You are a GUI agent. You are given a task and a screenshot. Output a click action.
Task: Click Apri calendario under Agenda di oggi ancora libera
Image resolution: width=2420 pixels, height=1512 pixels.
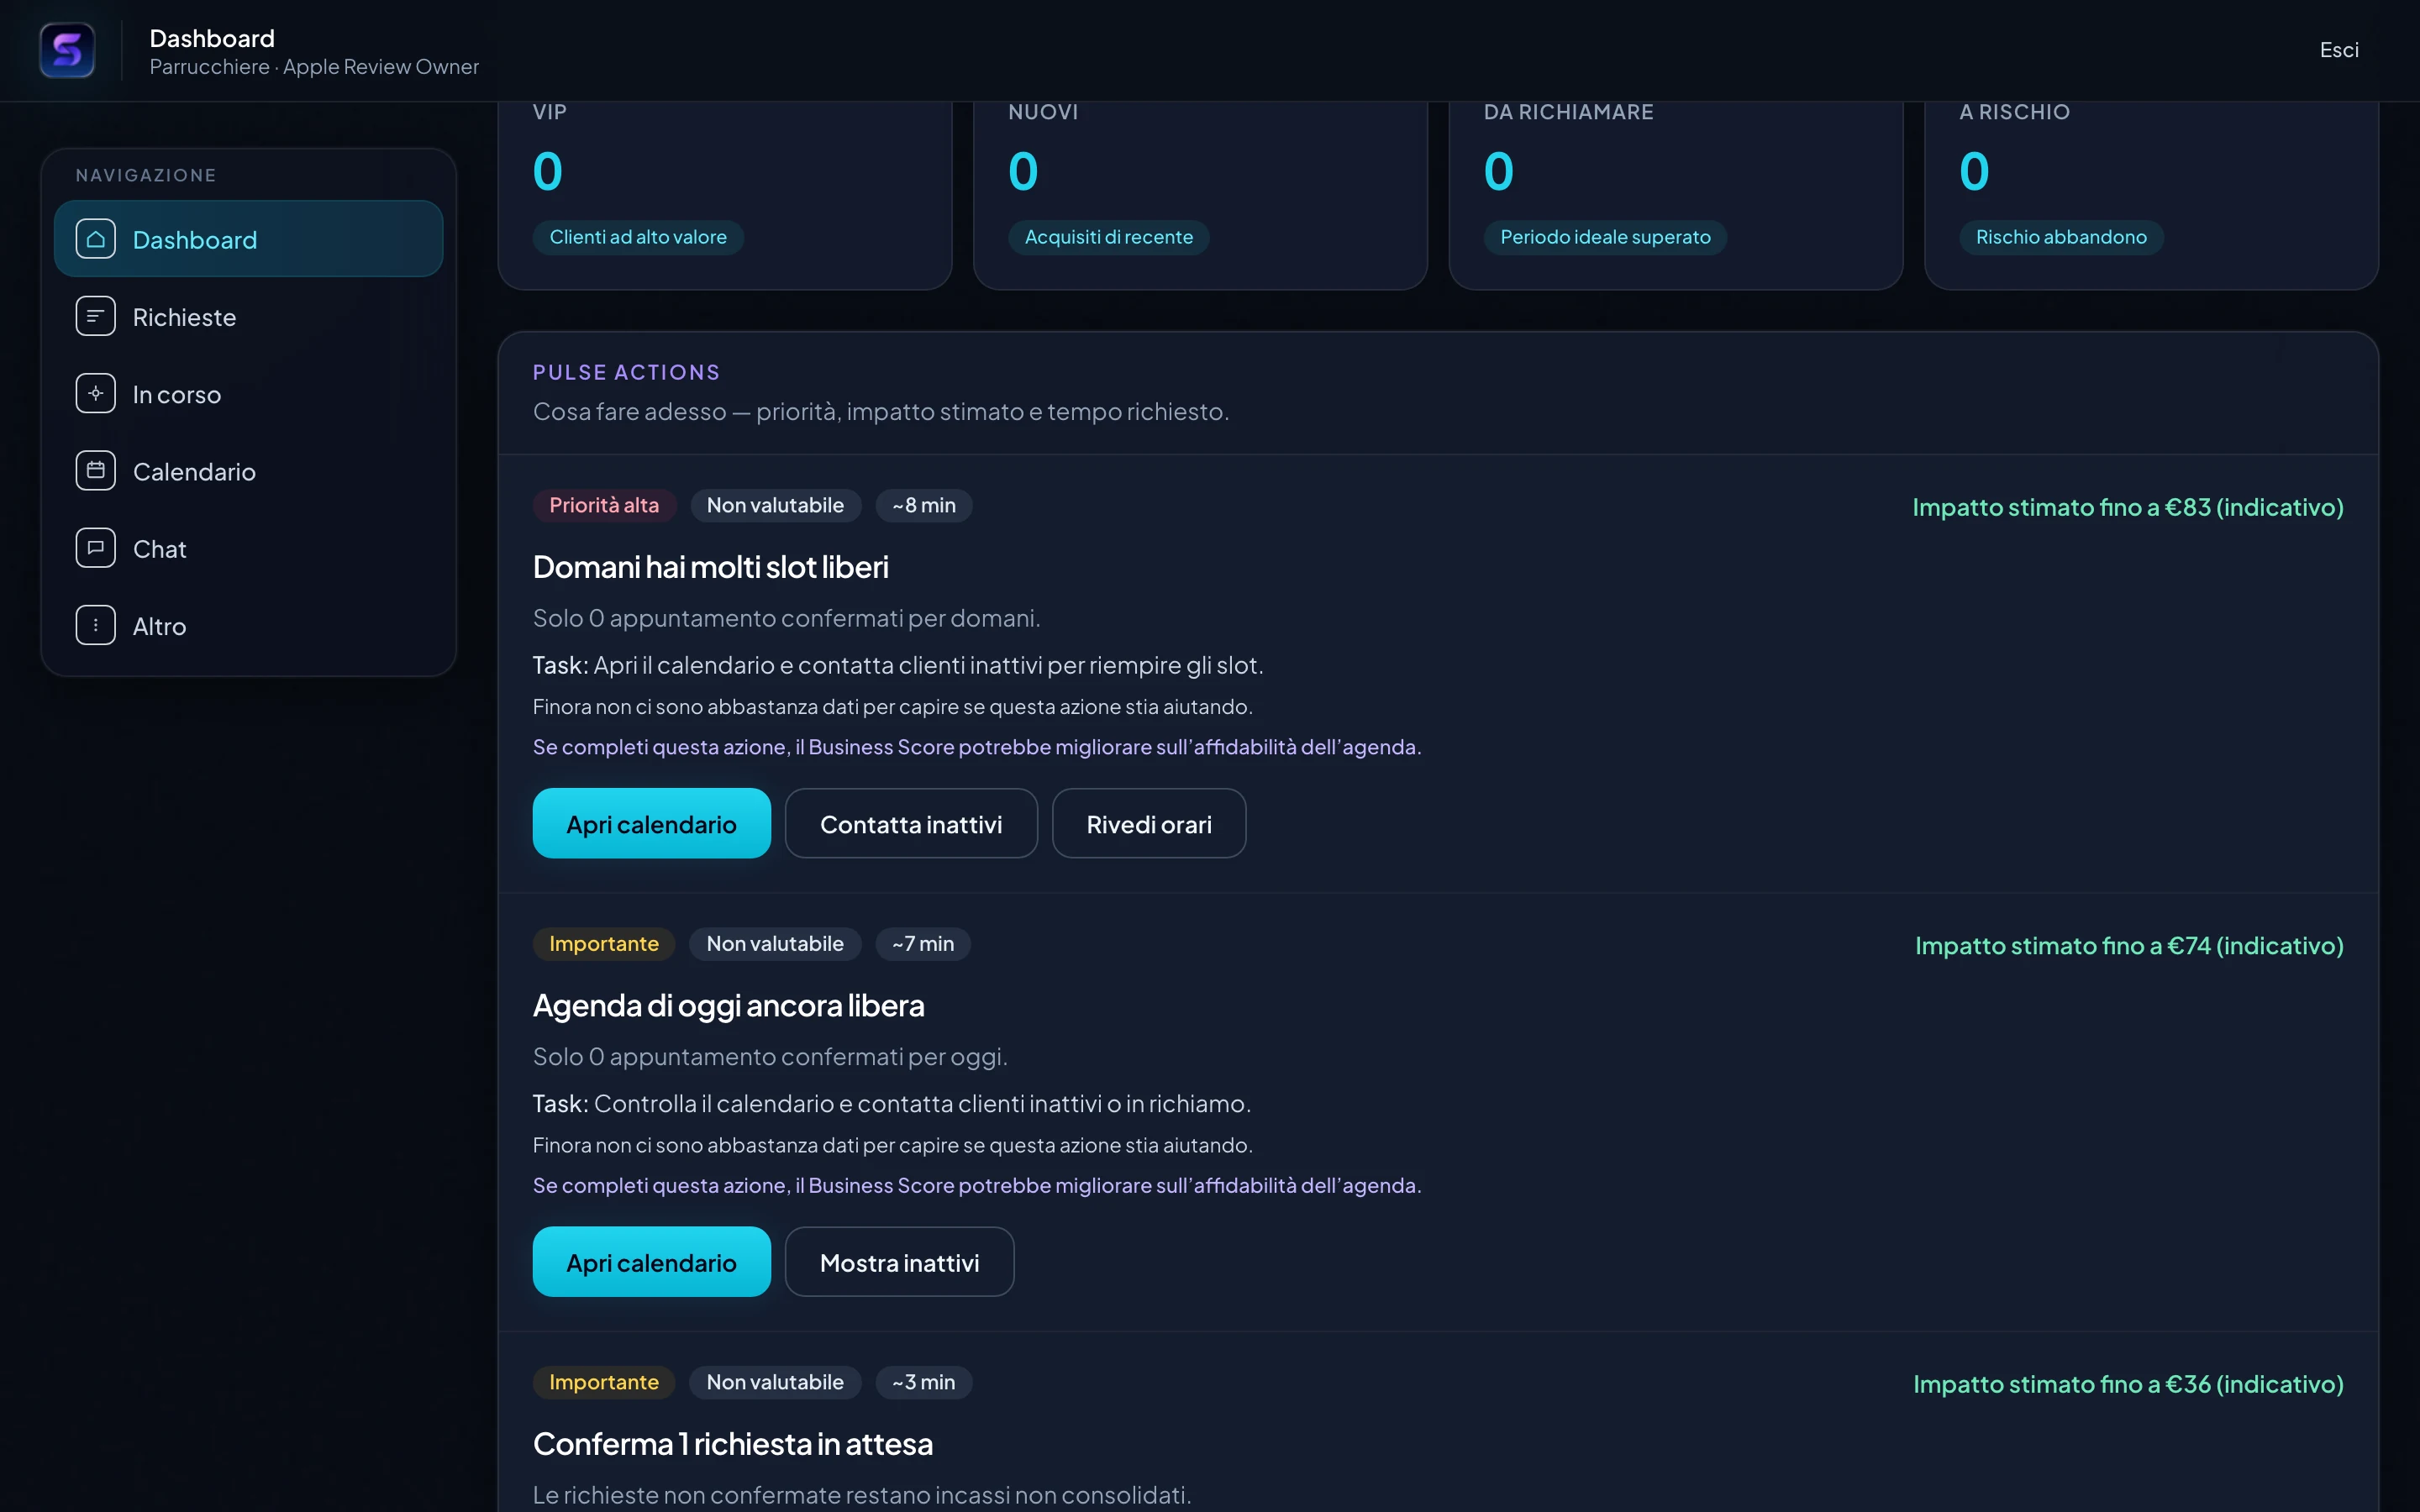pos(651,1262)
